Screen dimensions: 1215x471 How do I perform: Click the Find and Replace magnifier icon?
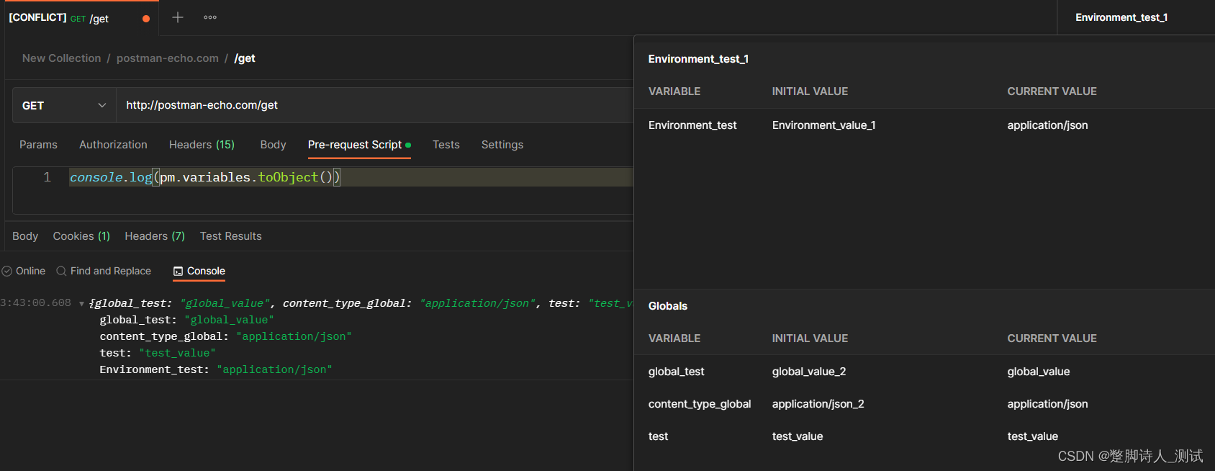[61, 272]
